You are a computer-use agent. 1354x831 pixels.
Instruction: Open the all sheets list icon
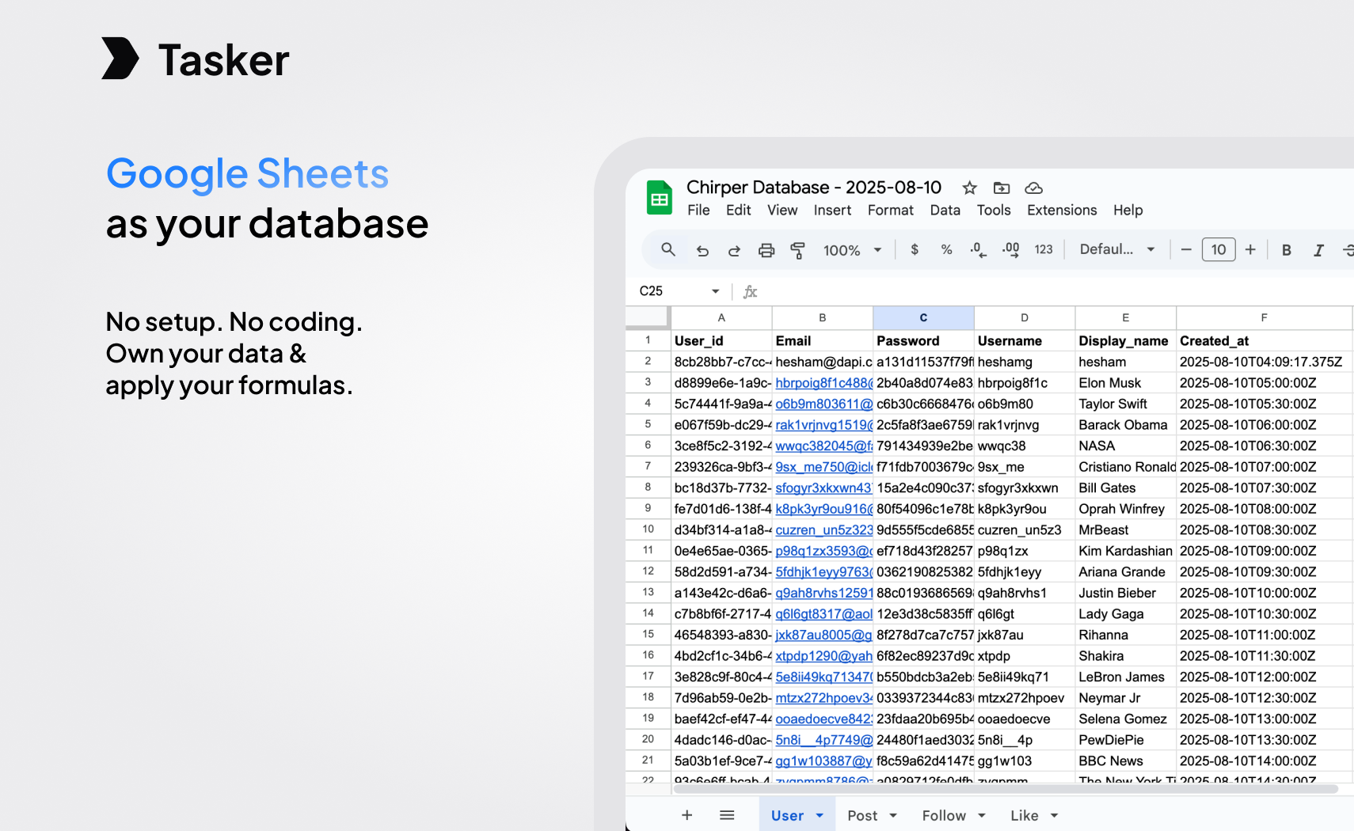point(727,815)
